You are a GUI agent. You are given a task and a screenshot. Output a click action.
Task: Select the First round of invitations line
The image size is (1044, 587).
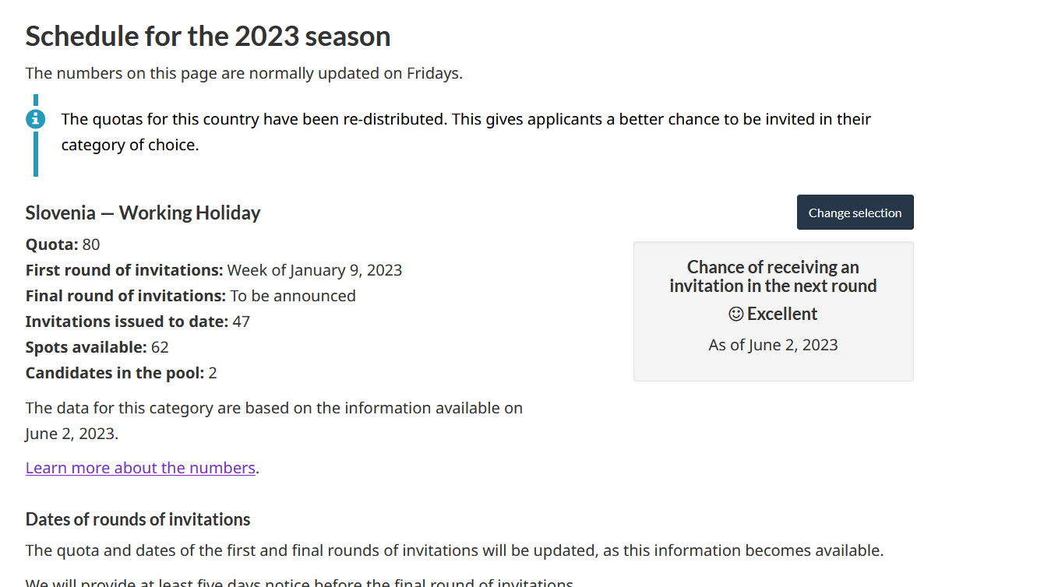pos(213,270)
